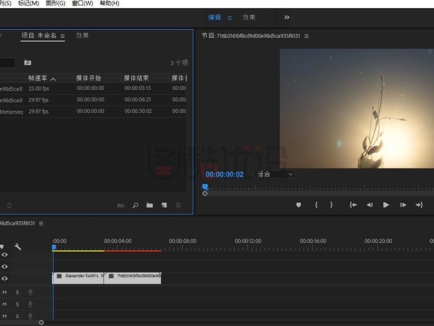The width and height of the screenshot is (434, 326).
Task: Click the 00:00:30:02 media end cell
Action: [x=138, y=111]
